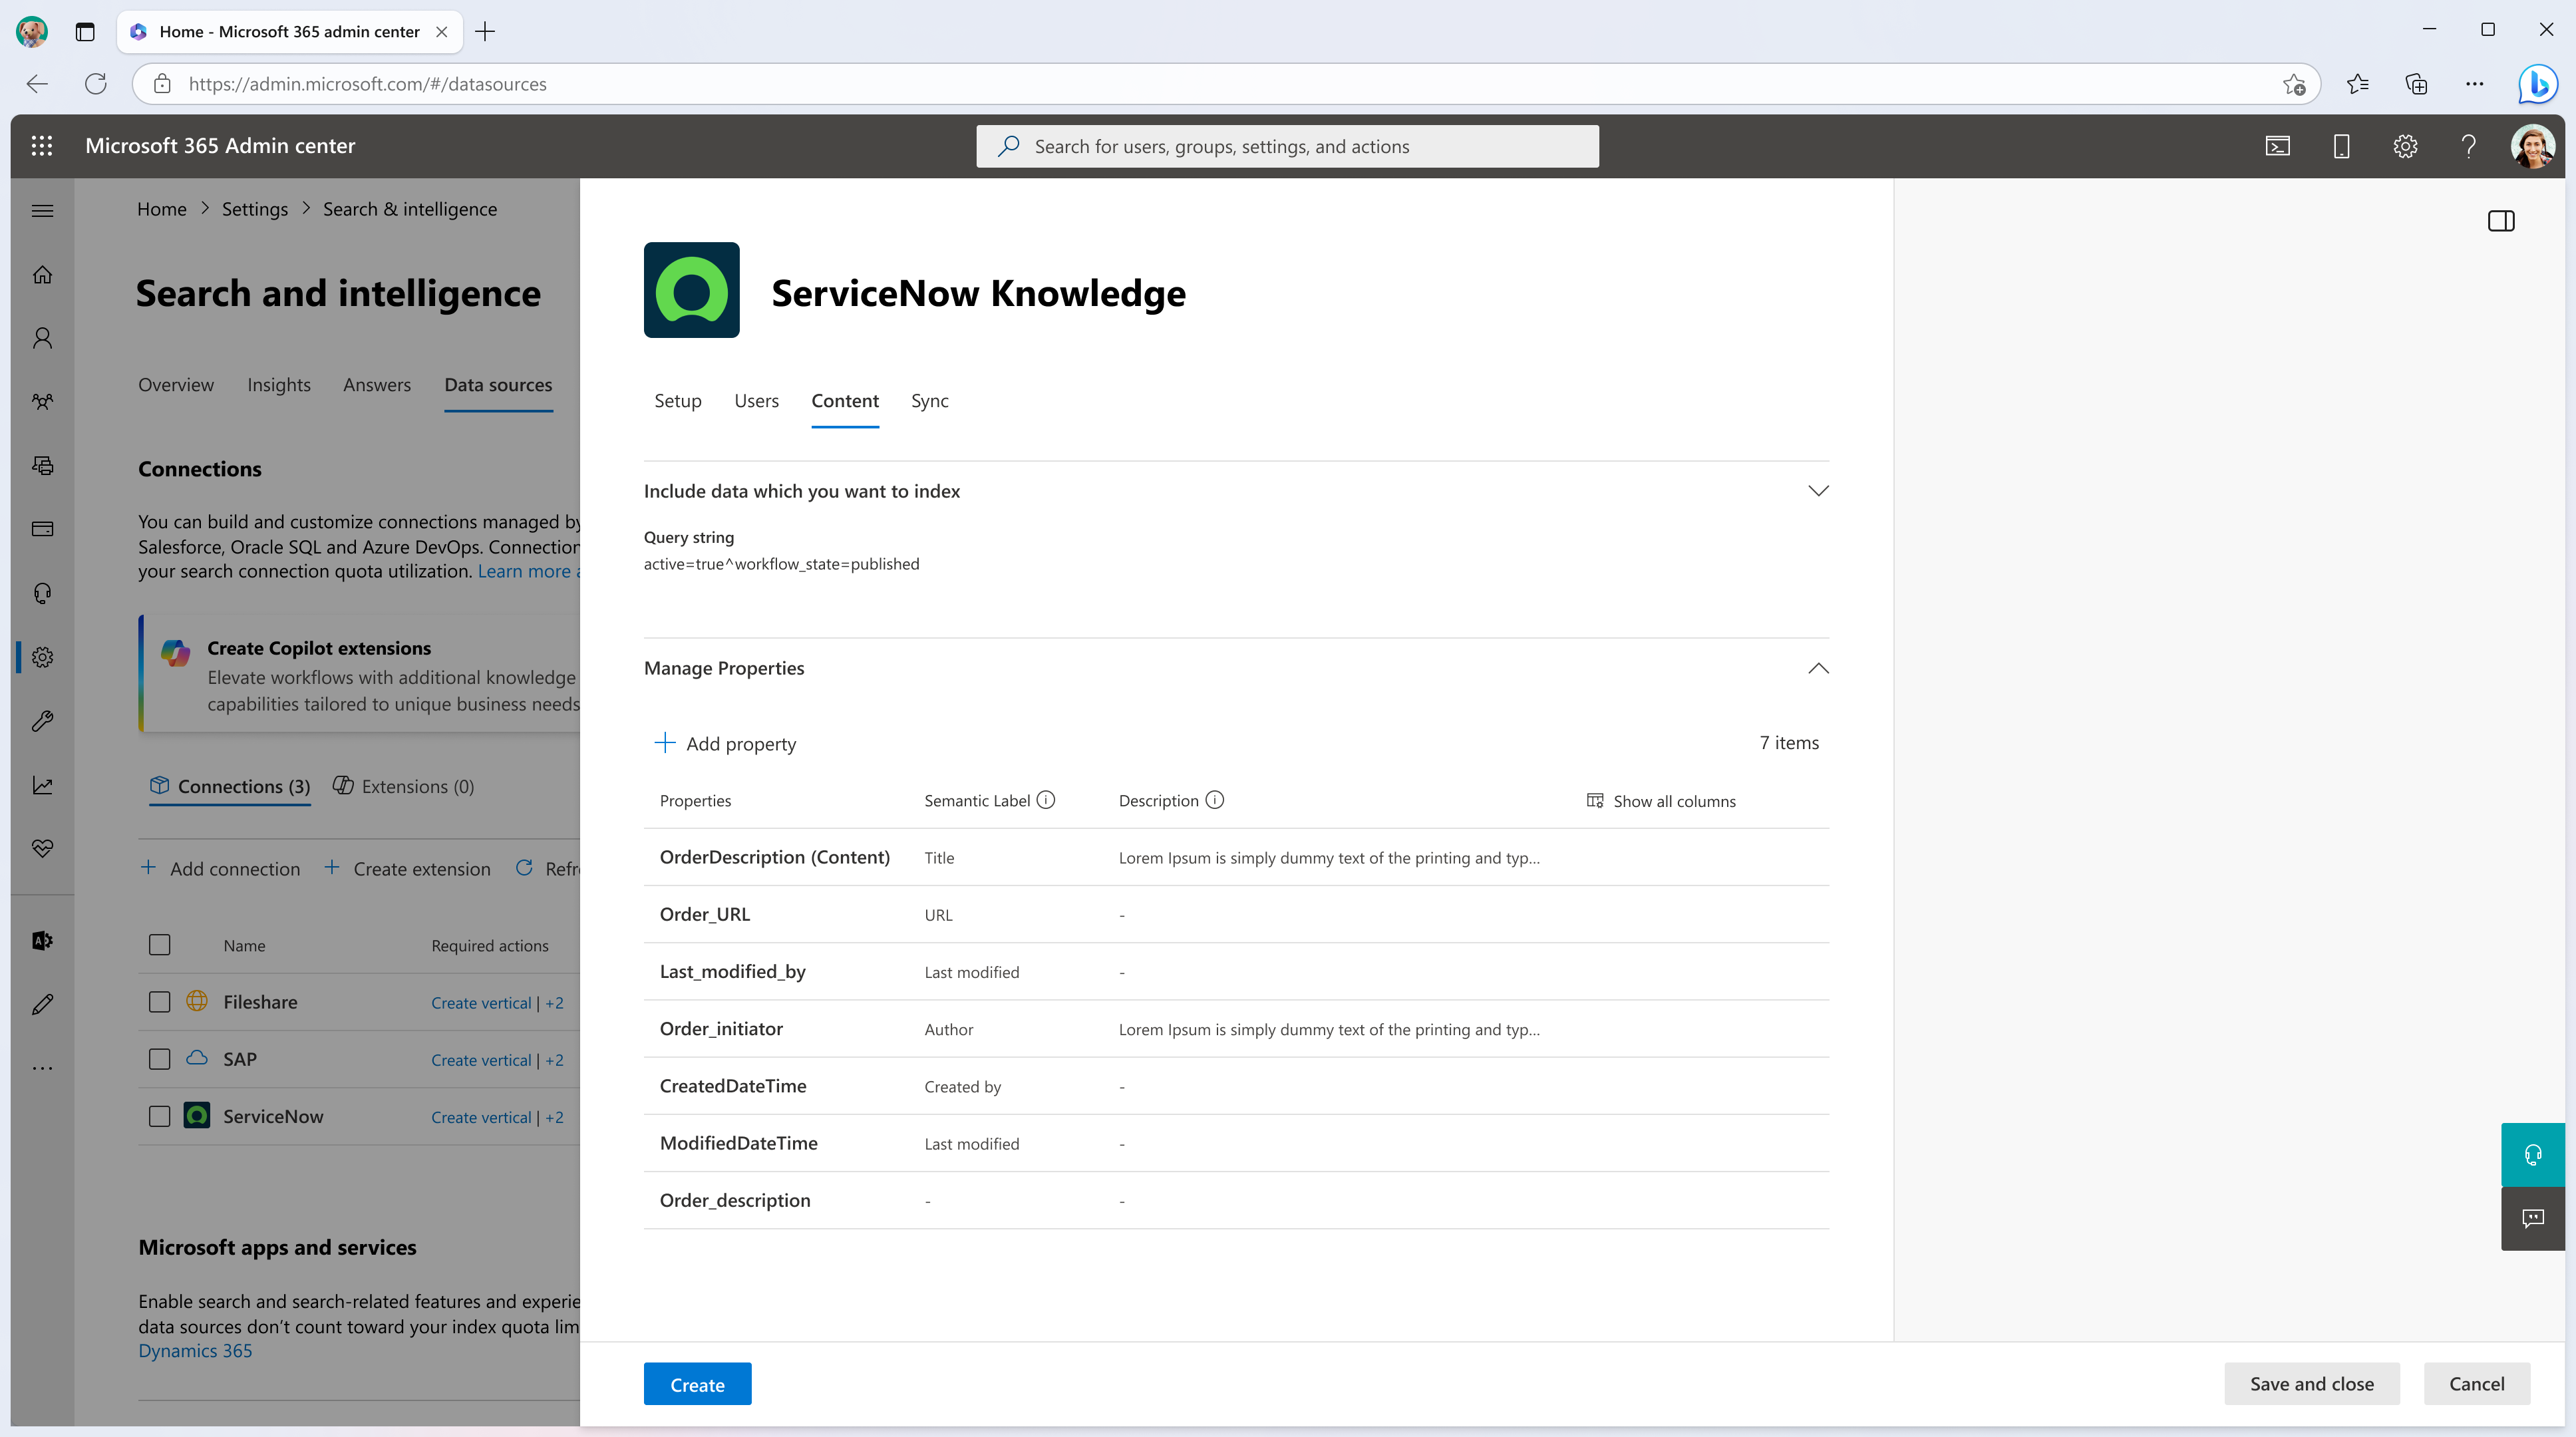Collapse the Manage Properties section chevron
This screenshot has width=2576, height=1437.
click(1819, 667)
